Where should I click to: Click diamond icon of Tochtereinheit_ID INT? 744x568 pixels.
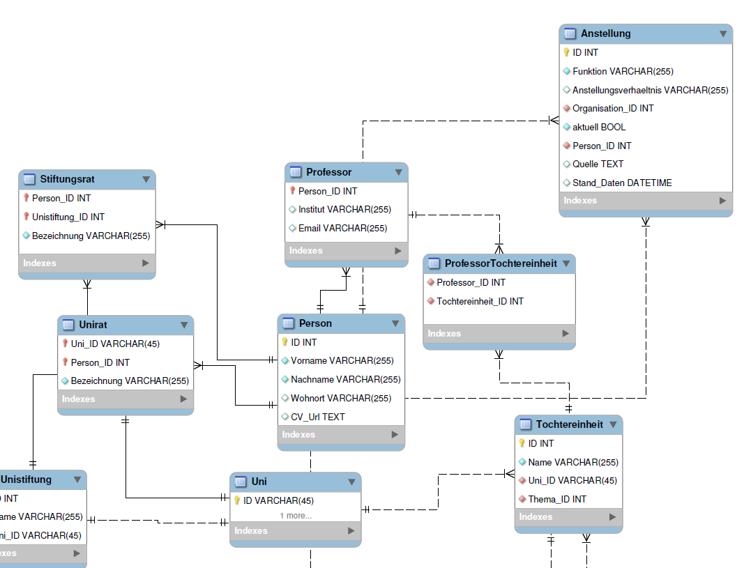pyautogui.click(x=431, y=300)
